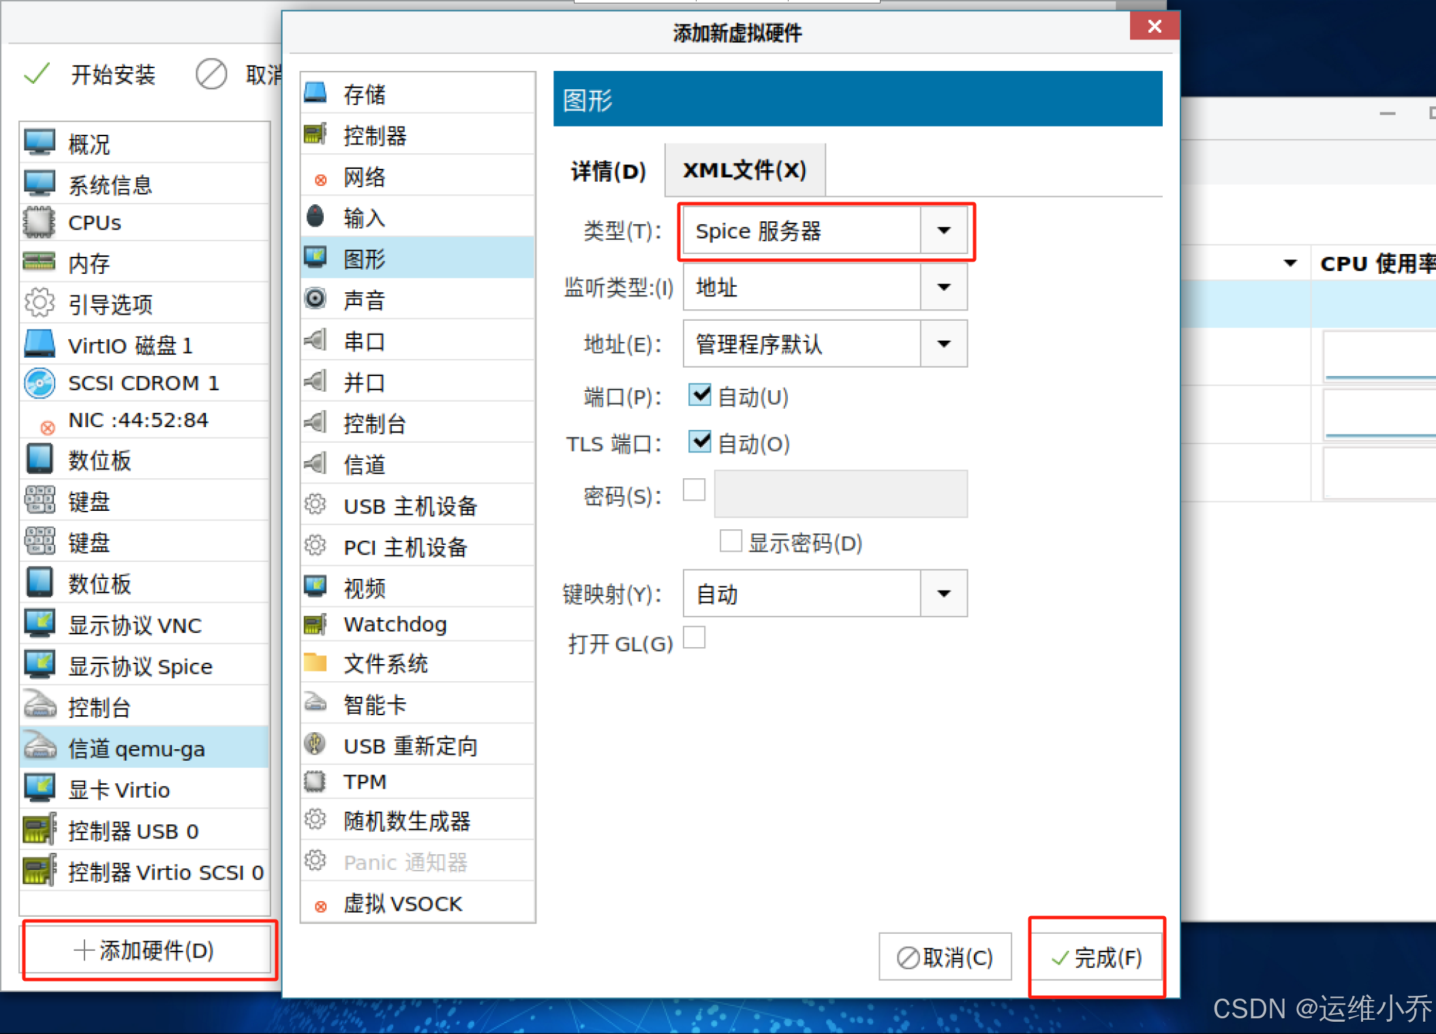This screenshot has height=1034, width=1436.
Task: Uncheck the 端口 自动(U) checkbox
Action: (x=699, y=395)
